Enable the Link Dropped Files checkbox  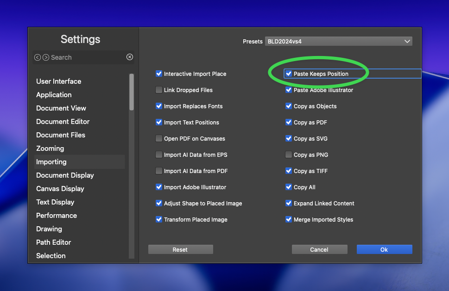pyautogui.click(x=159, y=90)
